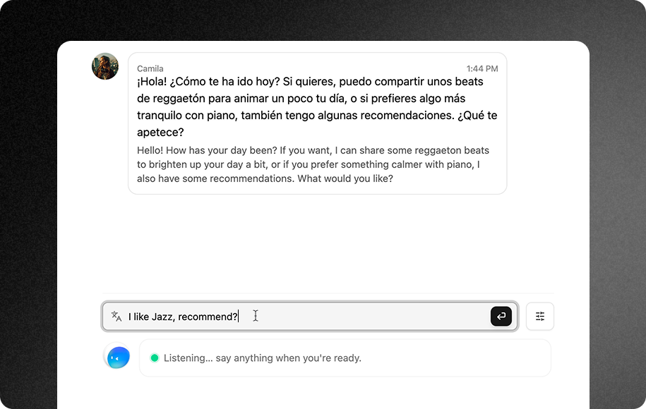This screenshot has width=646, height=409.
Task: Select the blue voice assistant avatar
Action: [116, 357]
